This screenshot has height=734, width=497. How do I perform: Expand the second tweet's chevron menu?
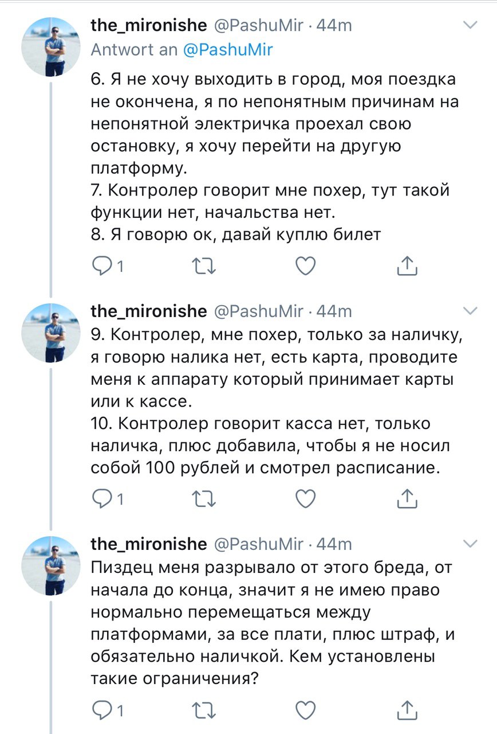click(470, 311)
